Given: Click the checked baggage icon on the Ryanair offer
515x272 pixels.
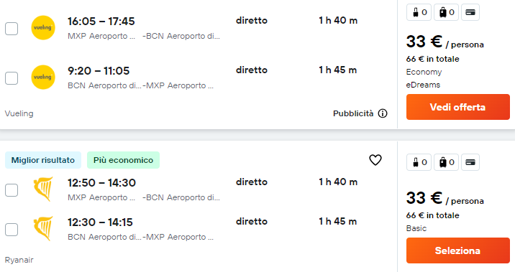Looking at the screenshot, I should [446, 162].
